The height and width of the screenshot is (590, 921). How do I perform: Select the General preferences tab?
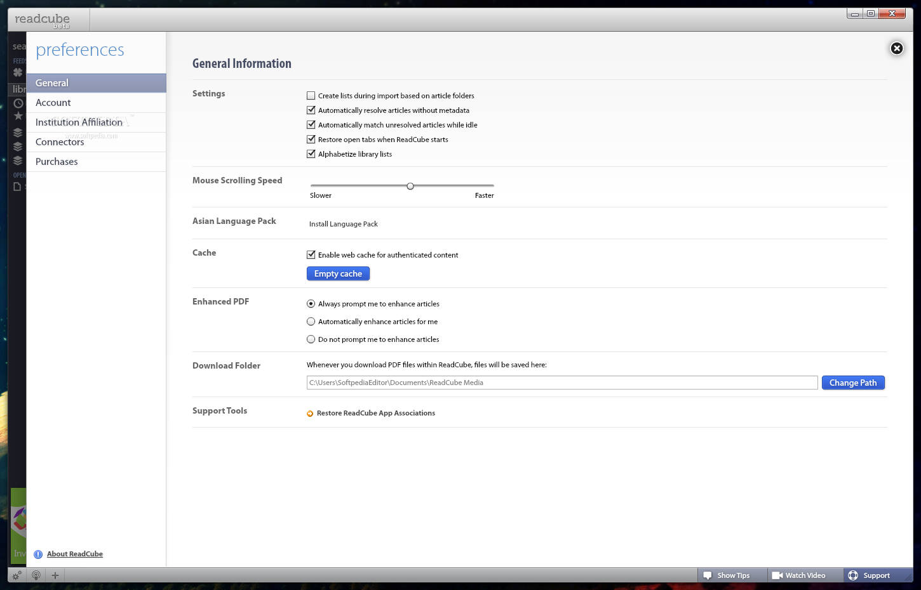point(96,83)
